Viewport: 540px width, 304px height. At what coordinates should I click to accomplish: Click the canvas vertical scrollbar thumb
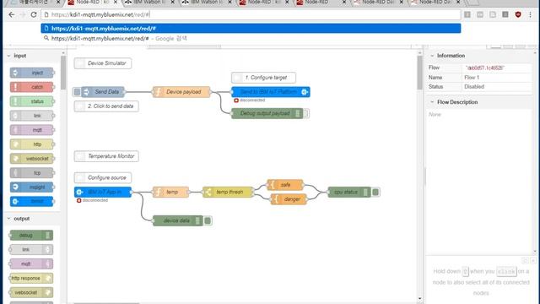pyautogui.click(x=419, y=73)
